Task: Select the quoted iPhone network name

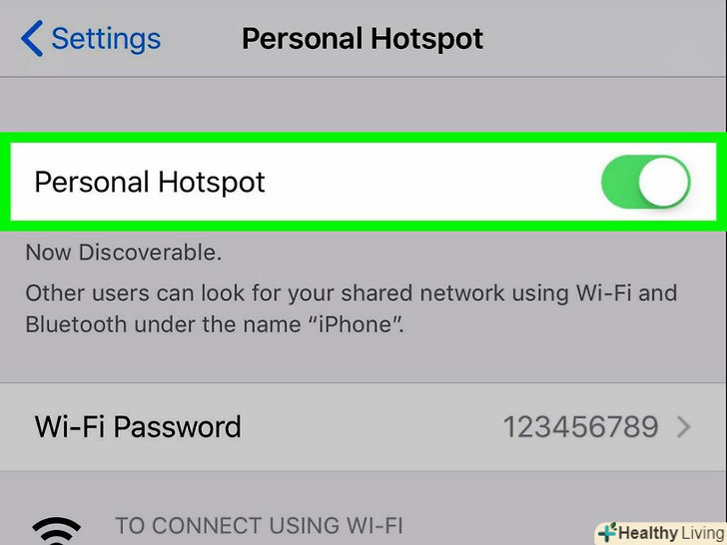Action: (357, 324)
